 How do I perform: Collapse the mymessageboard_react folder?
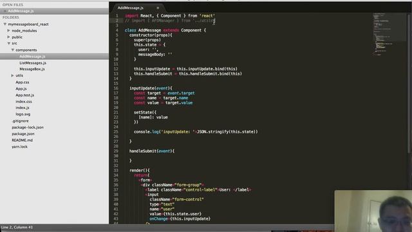coord(5,24)
